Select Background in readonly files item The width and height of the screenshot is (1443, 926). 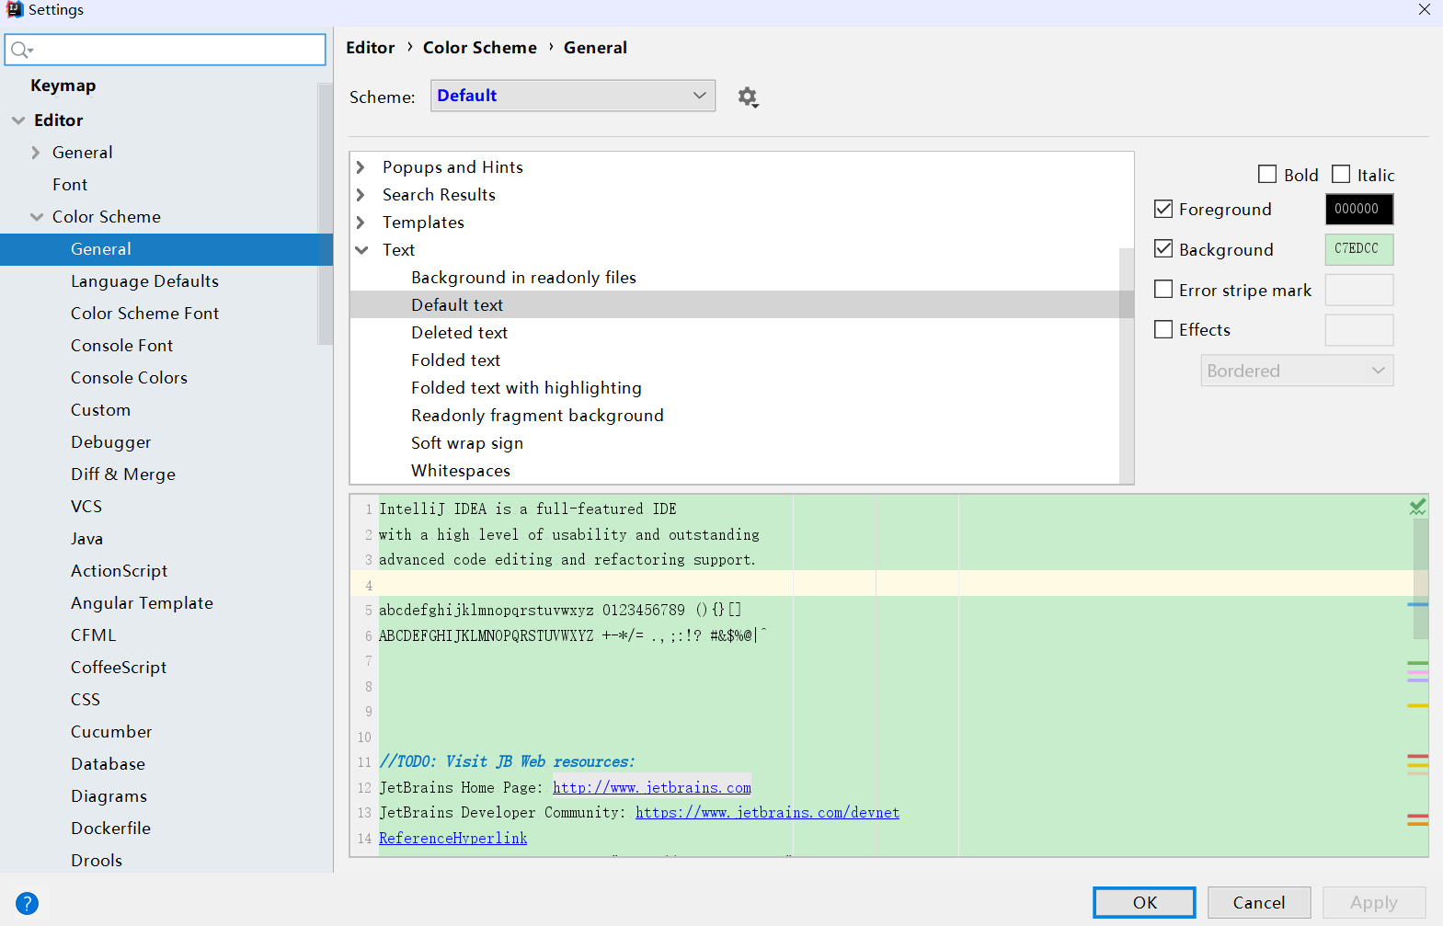523,278
